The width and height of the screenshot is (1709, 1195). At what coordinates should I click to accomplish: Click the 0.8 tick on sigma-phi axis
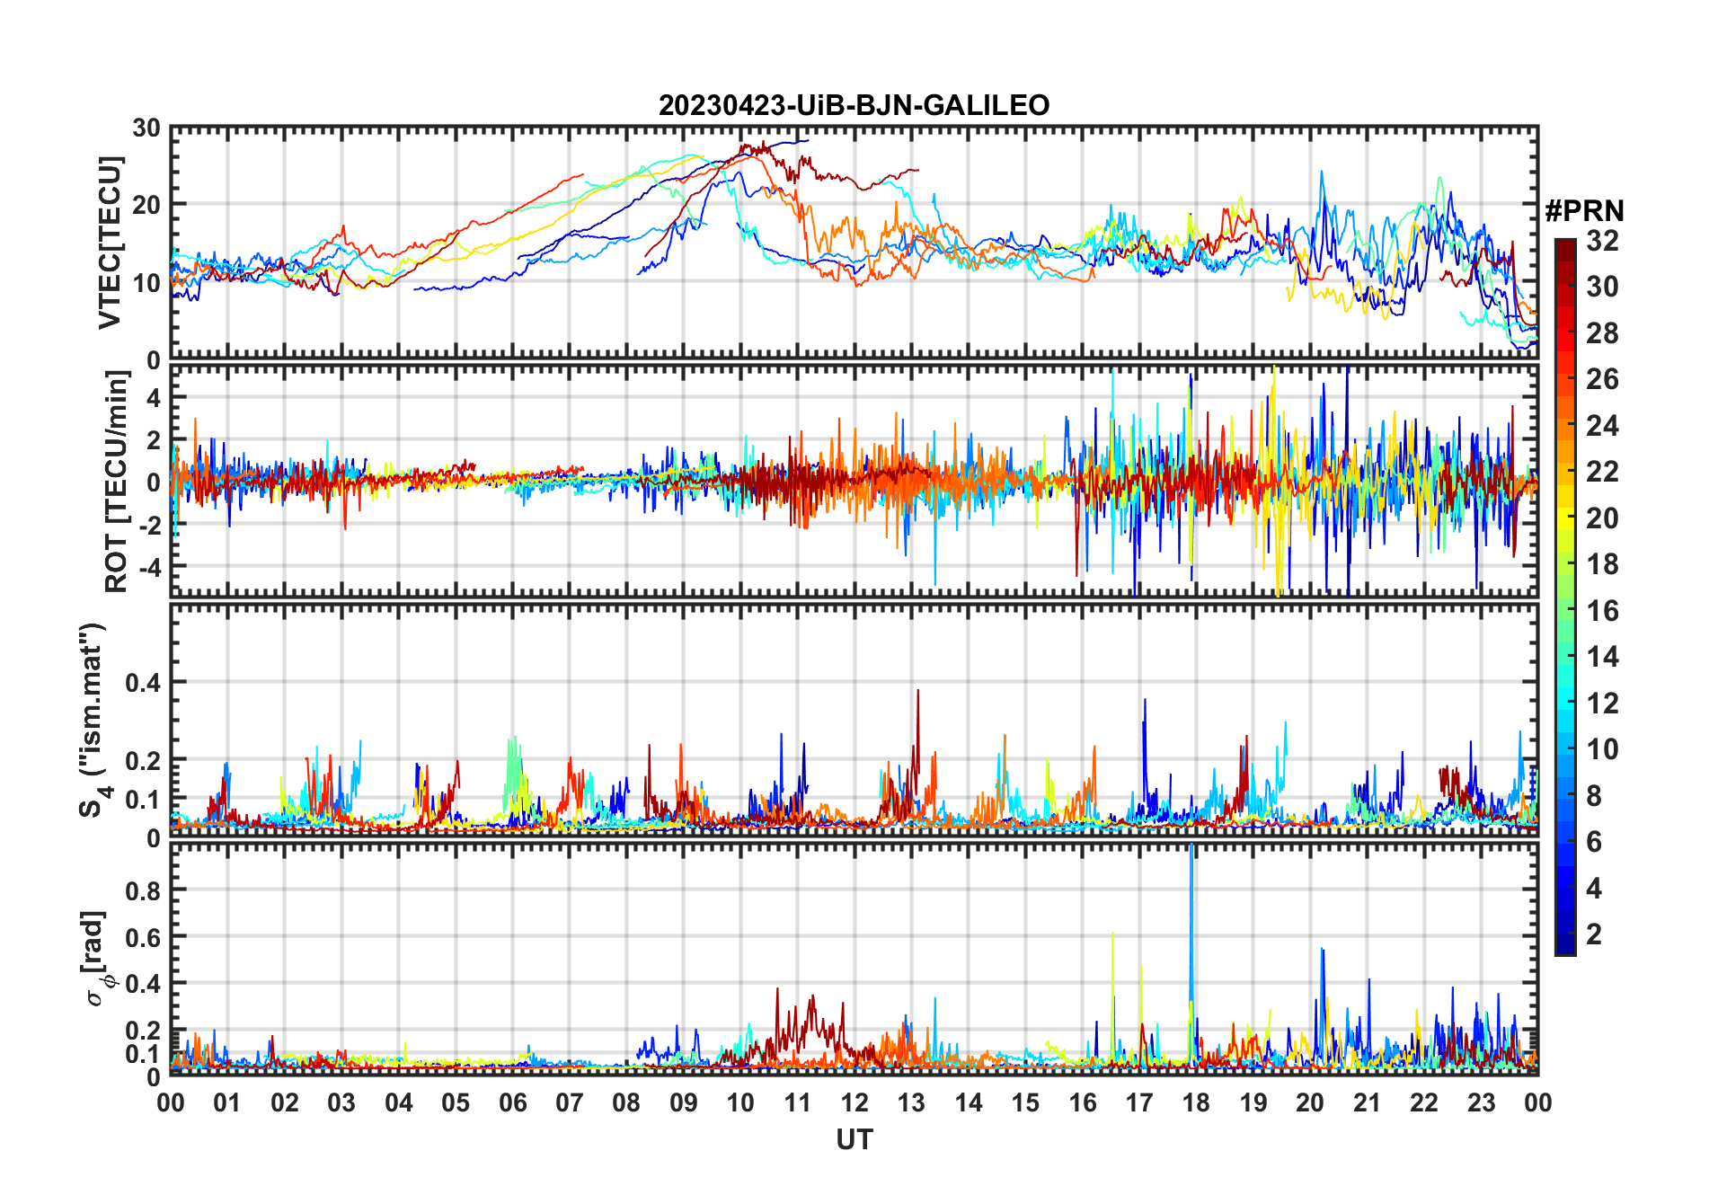point(143,890)
